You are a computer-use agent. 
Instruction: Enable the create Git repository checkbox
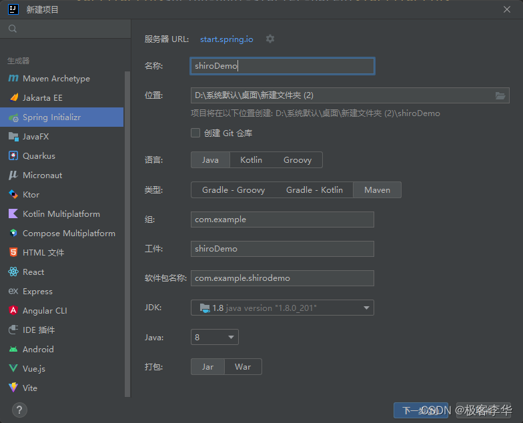point(195,133)
